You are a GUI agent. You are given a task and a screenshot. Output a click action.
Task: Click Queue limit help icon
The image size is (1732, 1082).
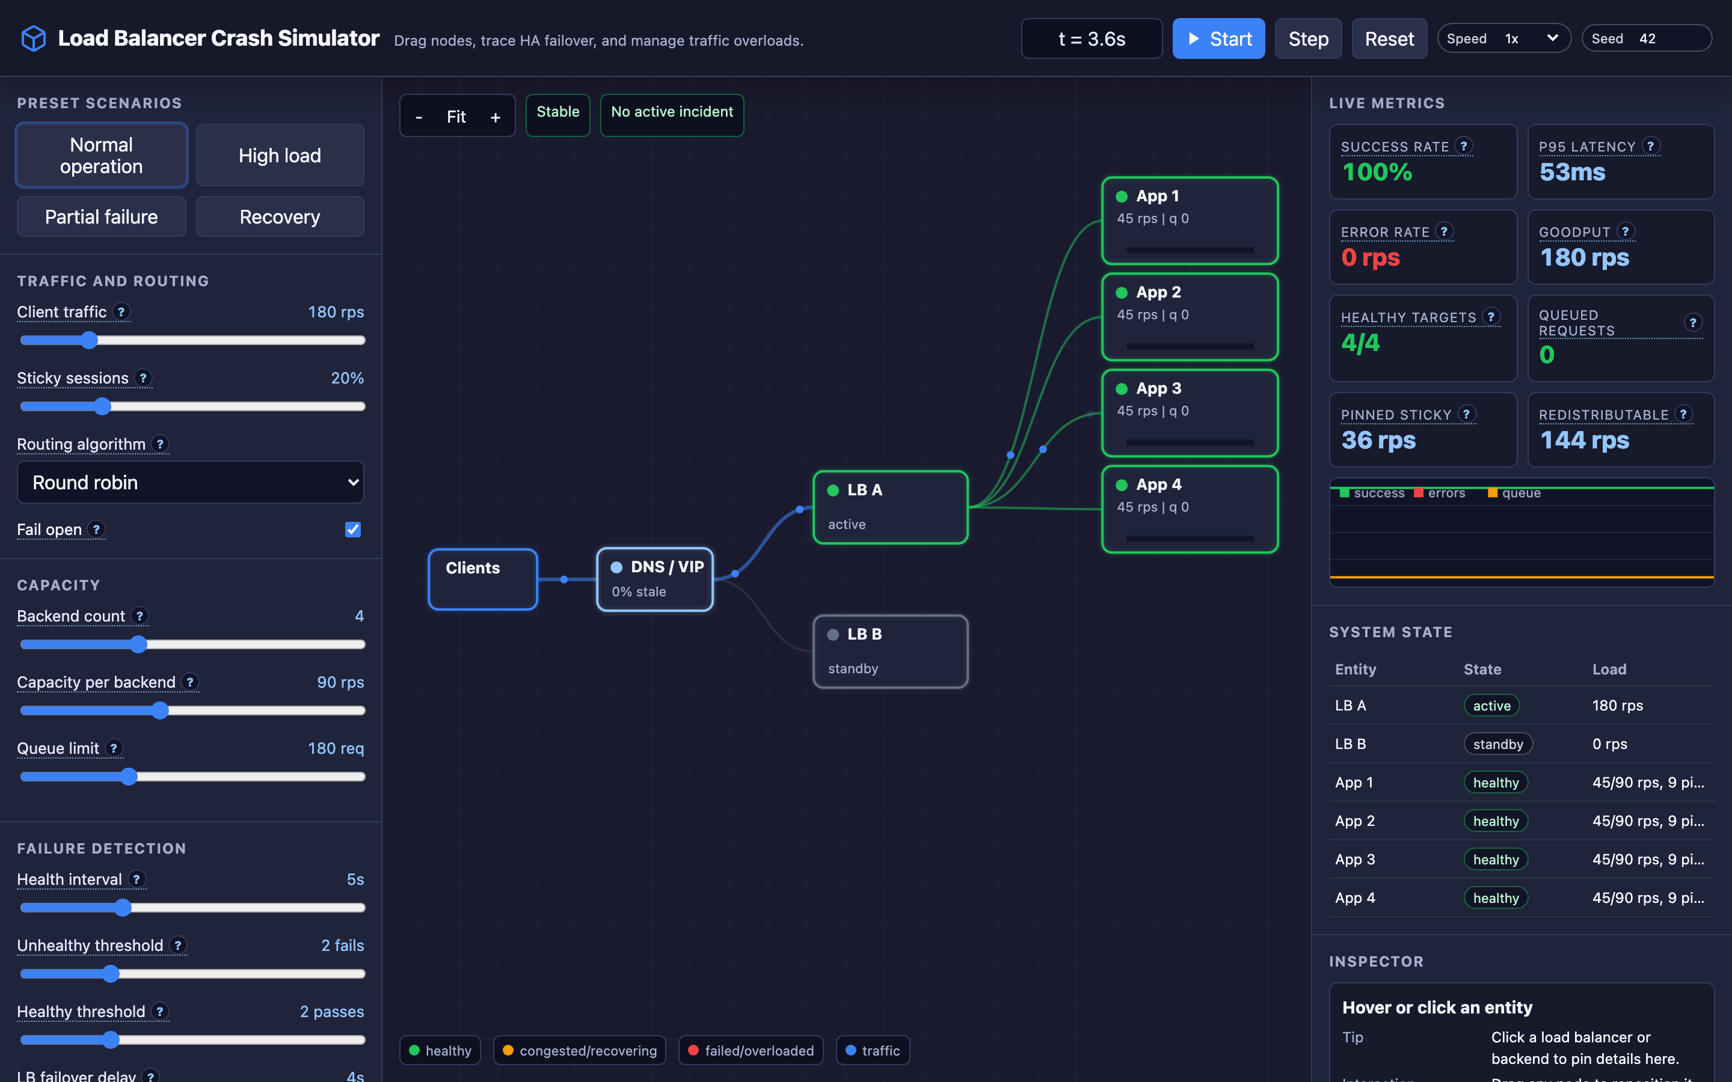[x=114, y=748]
